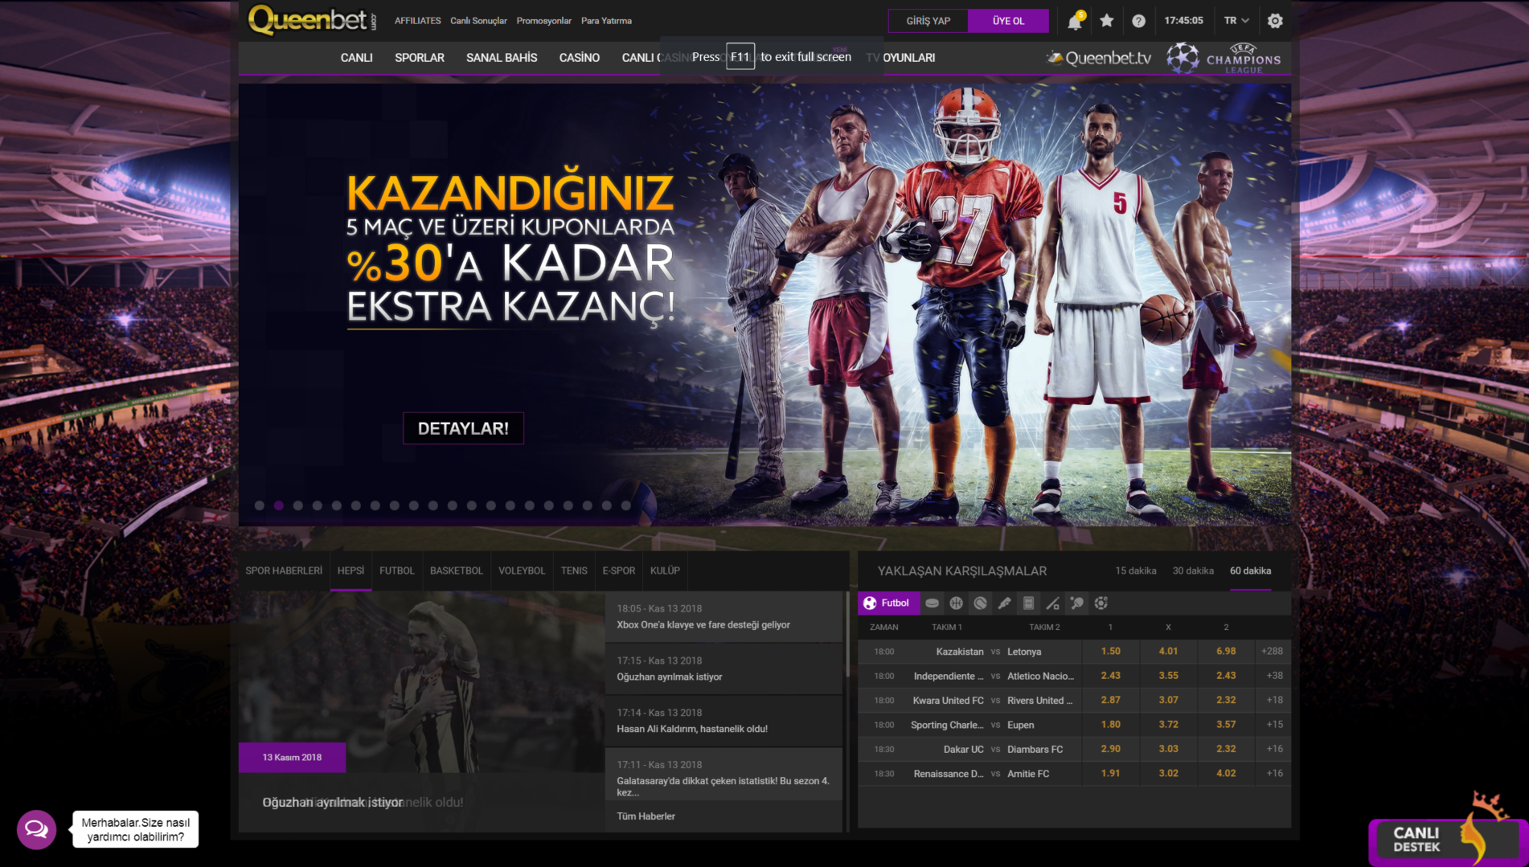The image size is (1529, 867).
Task: Open Para Yatırma link
Action: tap(606, 21)
